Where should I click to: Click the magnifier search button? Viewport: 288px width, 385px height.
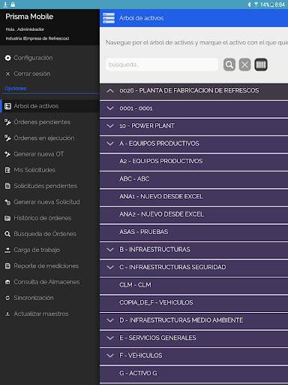click(x=229, y=65)
